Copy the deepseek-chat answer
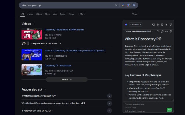 click(x=162, y=32)
